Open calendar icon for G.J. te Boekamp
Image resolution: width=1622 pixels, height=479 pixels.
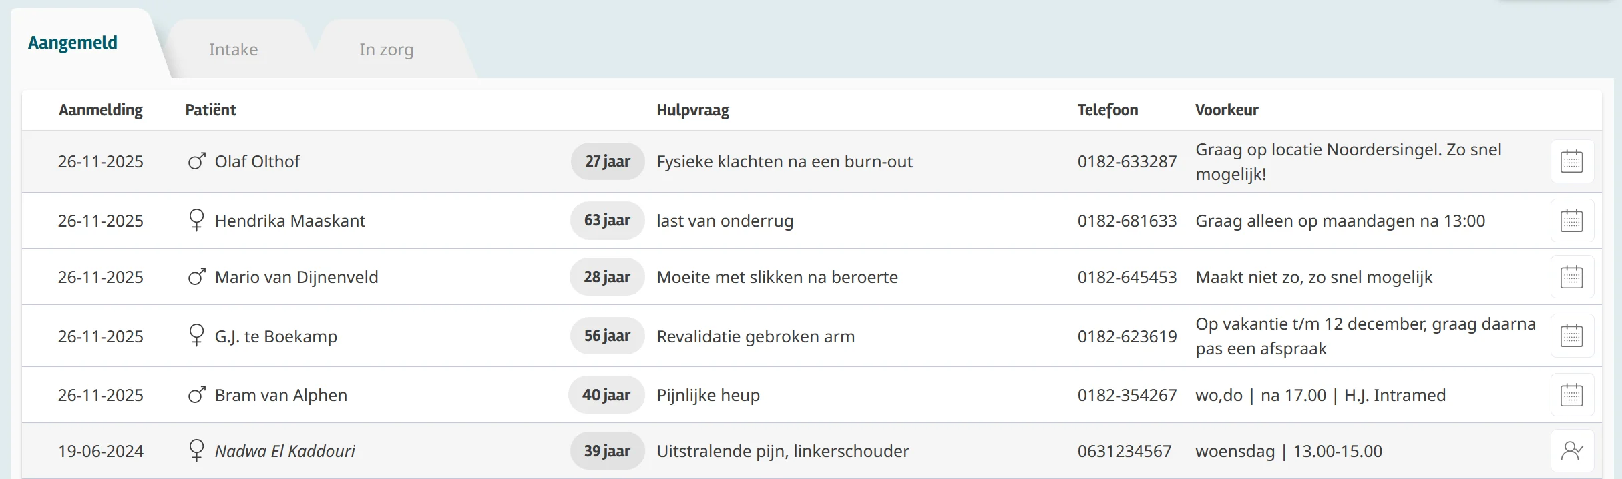1571,336
